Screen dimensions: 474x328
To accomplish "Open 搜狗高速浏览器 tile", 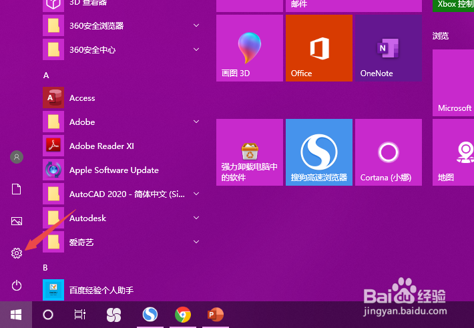I will pos(319,152).
